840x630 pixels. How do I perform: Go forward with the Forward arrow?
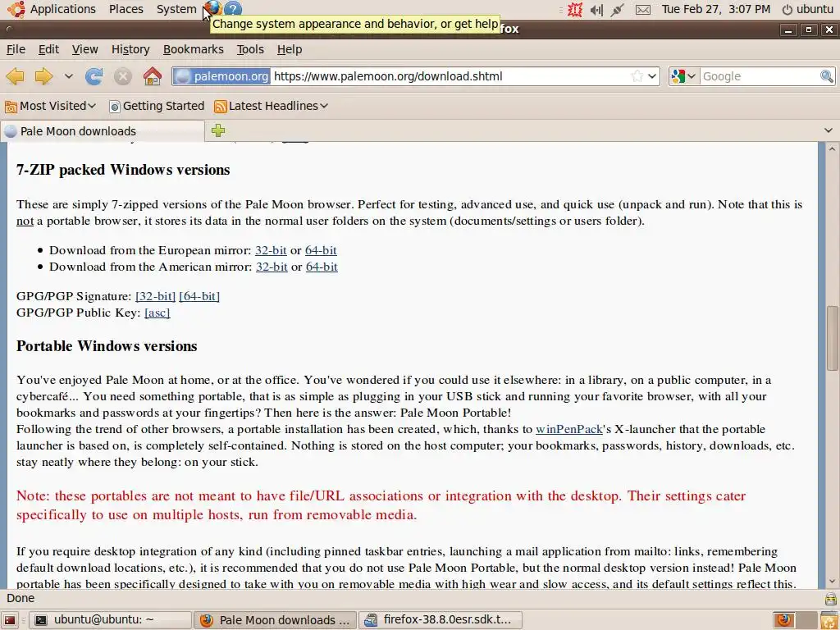pos(44,76)
